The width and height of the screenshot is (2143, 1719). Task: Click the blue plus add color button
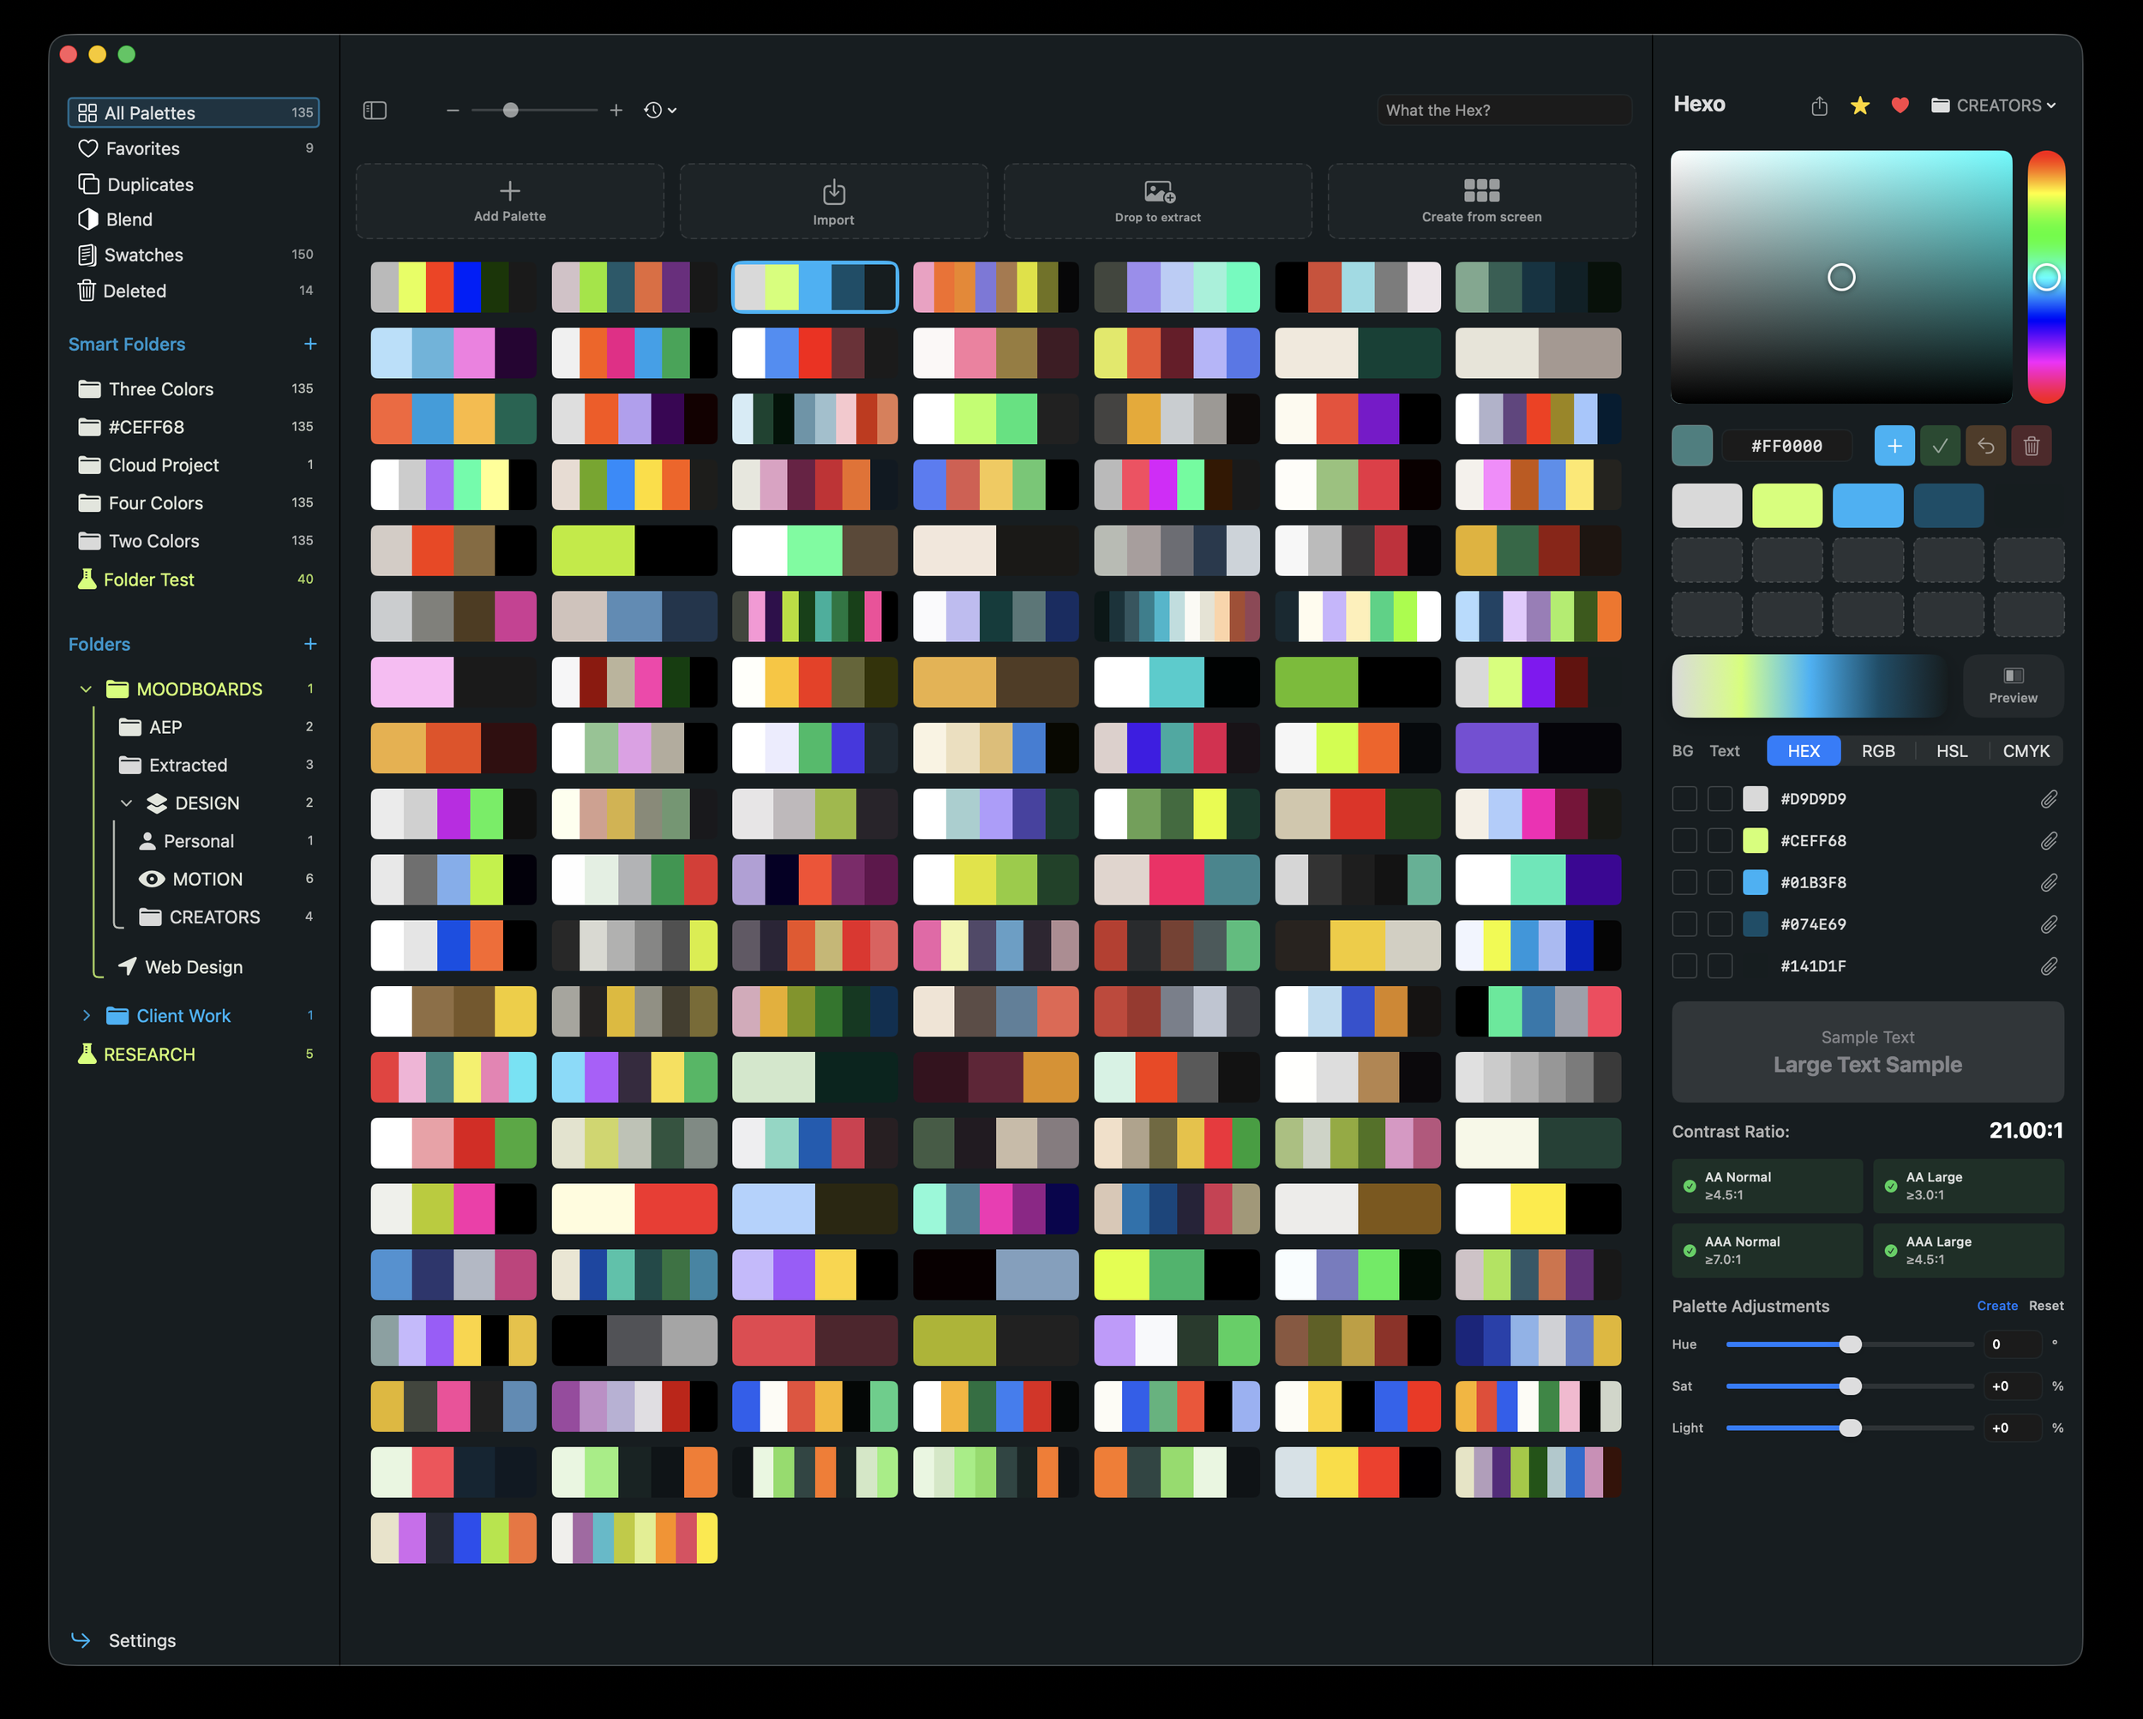click(1894, 447)
